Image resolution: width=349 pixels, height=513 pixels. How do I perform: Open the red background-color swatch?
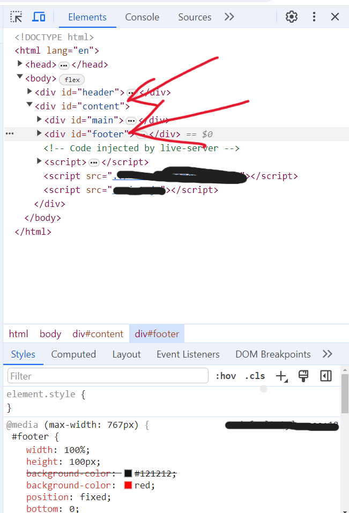pos(128,485)
